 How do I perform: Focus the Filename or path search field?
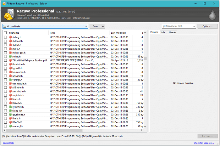point(179,26)
